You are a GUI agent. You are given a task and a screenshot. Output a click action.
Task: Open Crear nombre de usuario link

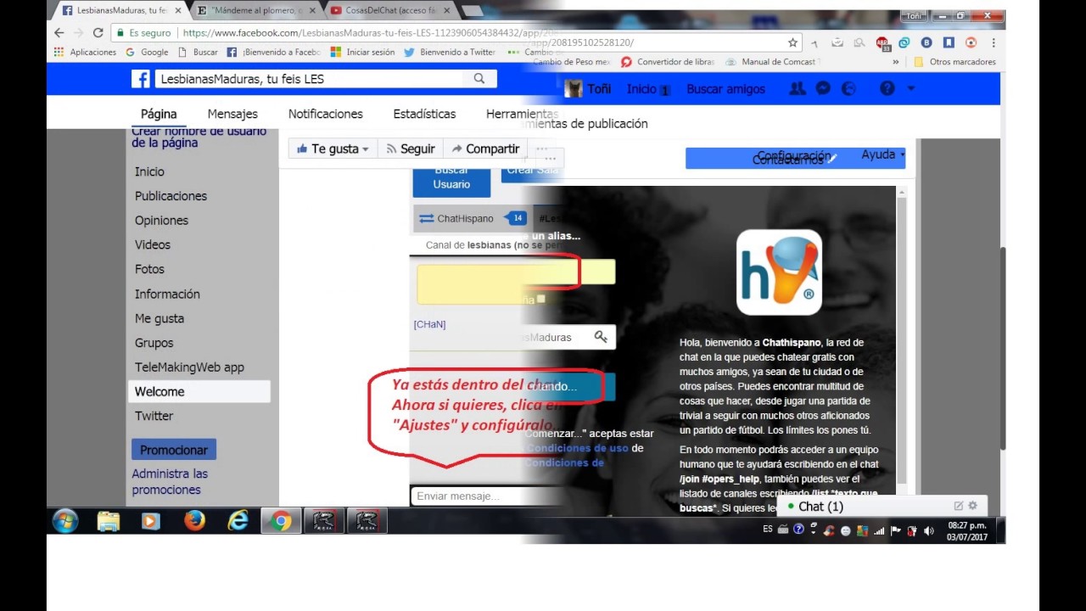point(199,137)
